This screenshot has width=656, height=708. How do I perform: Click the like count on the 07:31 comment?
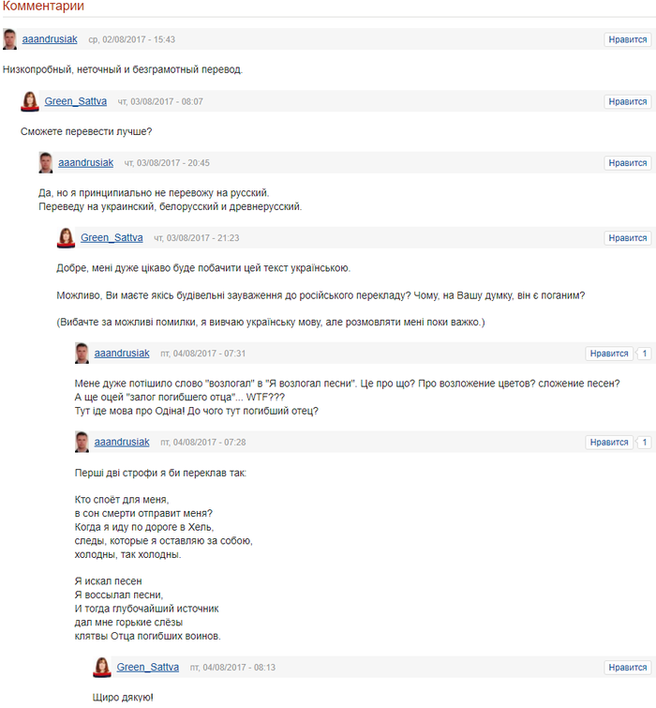[x=644, y=354]
